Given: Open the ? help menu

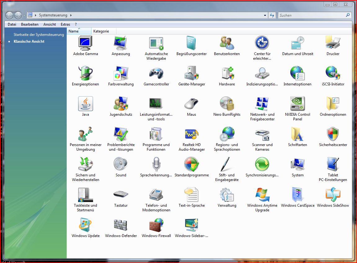Looking at the screenshot, I should coord(76,24).
